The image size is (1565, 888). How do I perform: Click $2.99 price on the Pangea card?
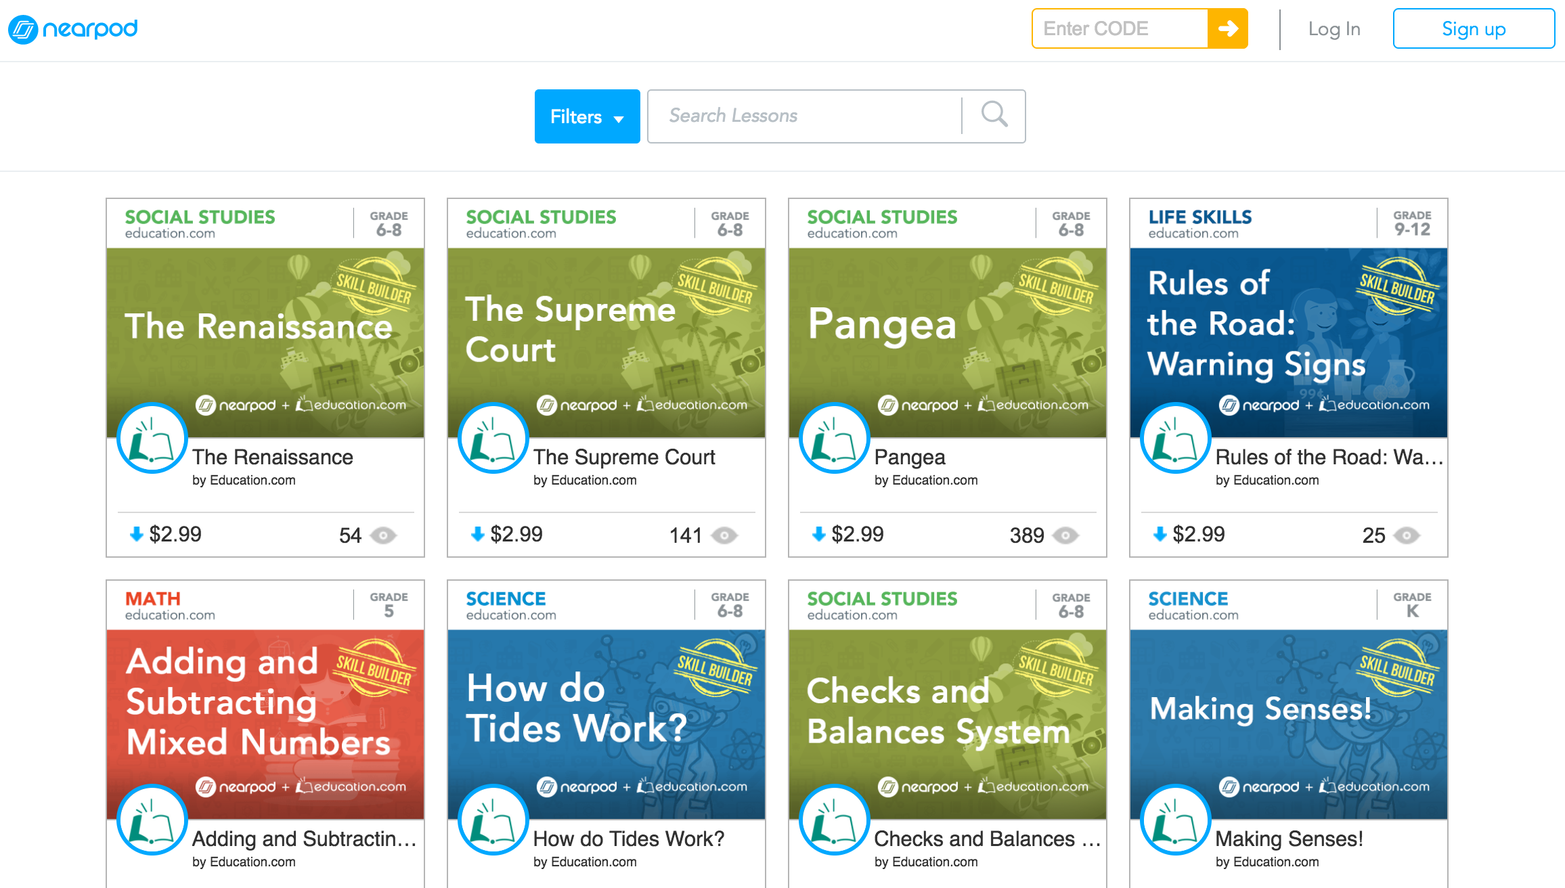(x=858, y=534)
